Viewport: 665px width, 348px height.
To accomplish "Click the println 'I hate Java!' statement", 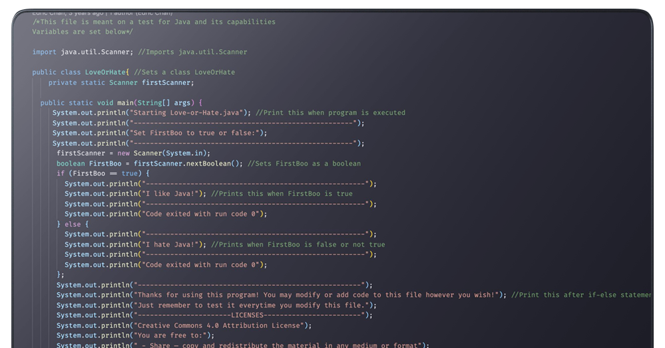I will [x=135, y=244].
